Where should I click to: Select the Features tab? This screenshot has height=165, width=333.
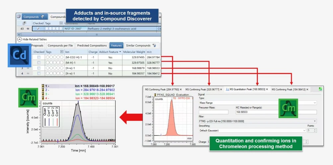click(116, 46)
